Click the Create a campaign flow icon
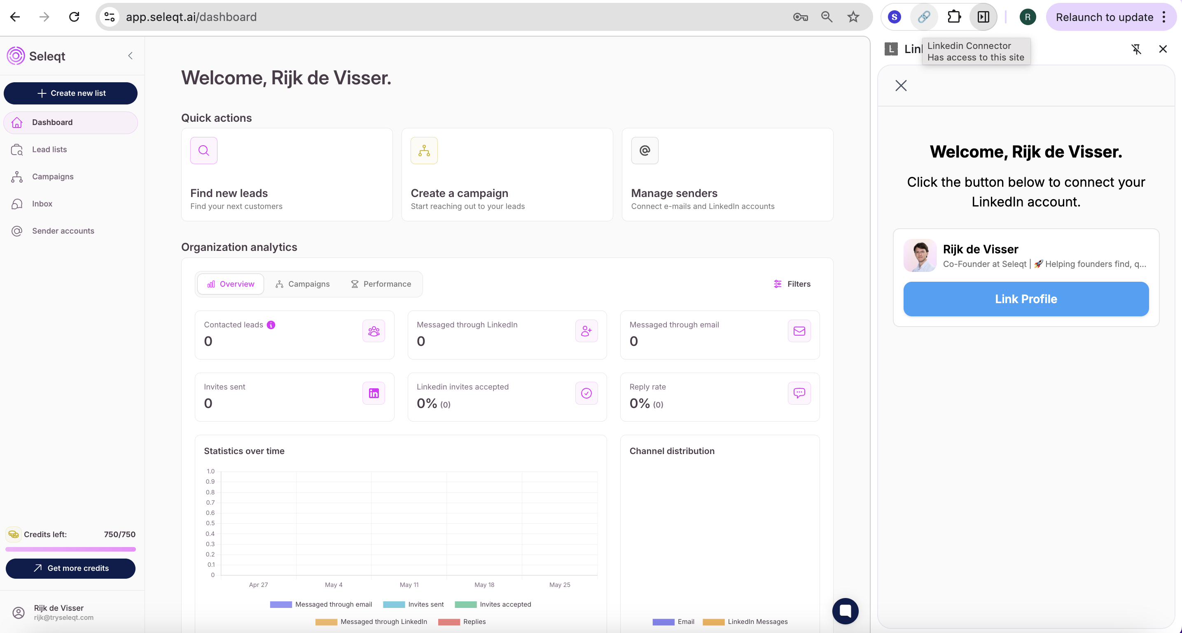Image resolution: width=1182 pixels, height=633 pixels. [x=424, y=151]
